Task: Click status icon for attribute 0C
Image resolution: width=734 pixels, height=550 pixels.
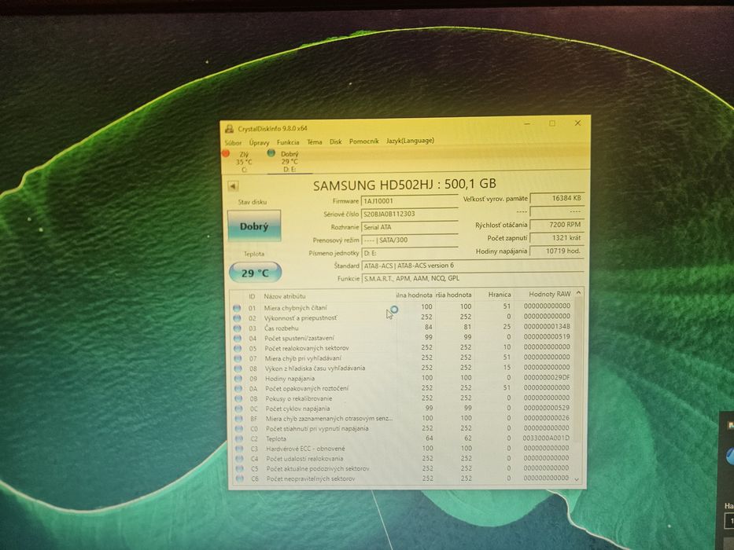Action: click(x=238, y=409)
